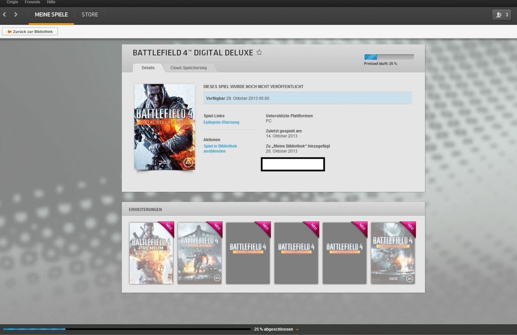This screenshot has width=517, height=335.
Task: Switch to MEINE SPIELE tab
Action: [51, 15]
